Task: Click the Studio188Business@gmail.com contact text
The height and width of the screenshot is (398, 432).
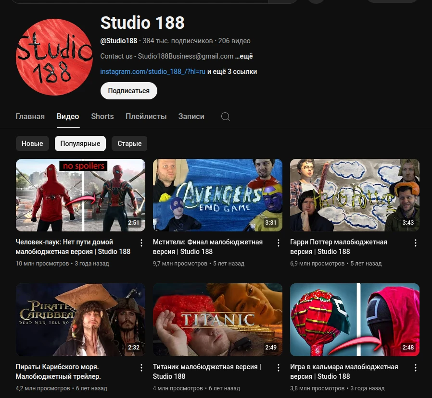Action: 186,56
